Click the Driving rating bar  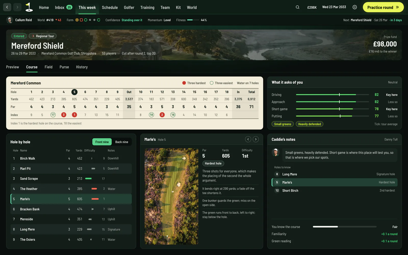pos(332,95)
